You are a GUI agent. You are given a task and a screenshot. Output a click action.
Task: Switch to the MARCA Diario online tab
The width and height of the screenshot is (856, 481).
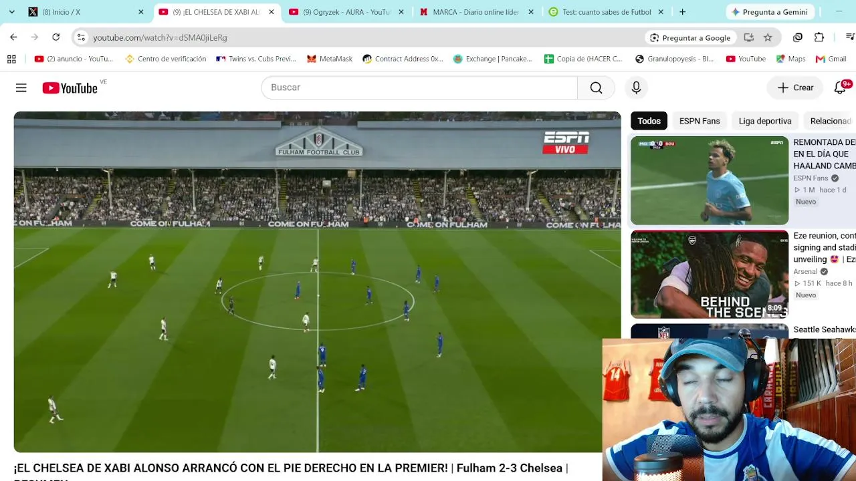point(475,12)
